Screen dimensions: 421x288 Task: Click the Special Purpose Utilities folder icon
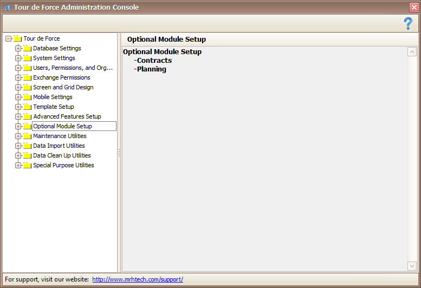(28, 165)
